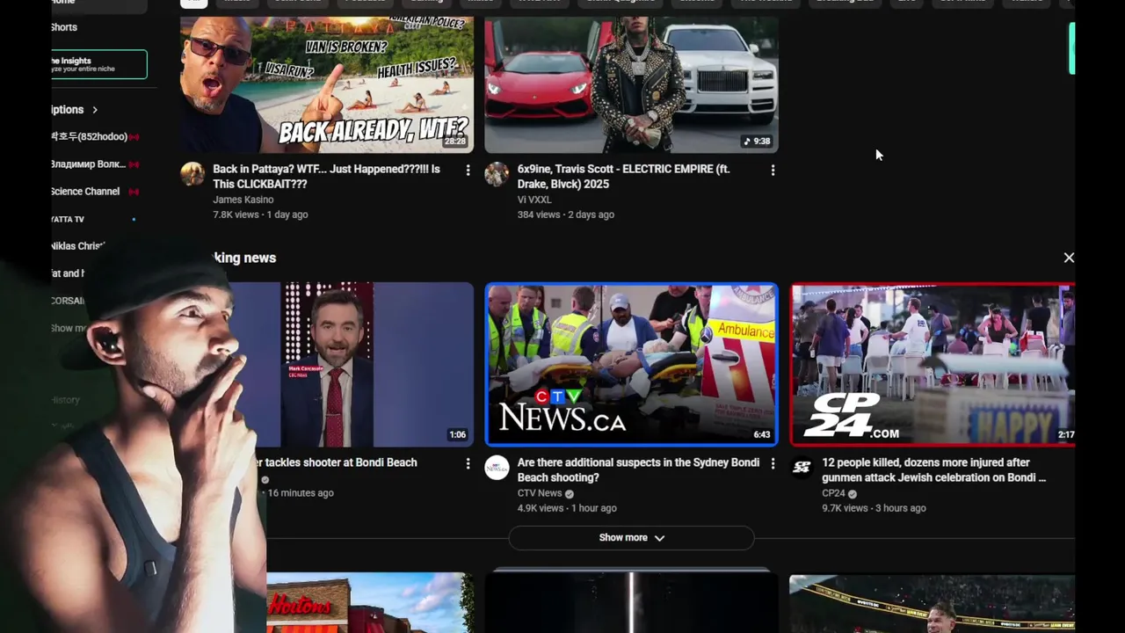This screenshot has width=1125, height=633.
Task: Open more options for ELECTRIC EMPIRE video
Action: pyautogui.click(x=773, y=170)
